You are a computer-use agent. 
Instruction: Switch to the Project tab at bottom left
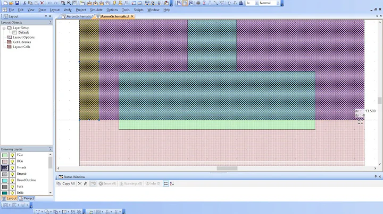pyautogui.click(x=27, y=199)
